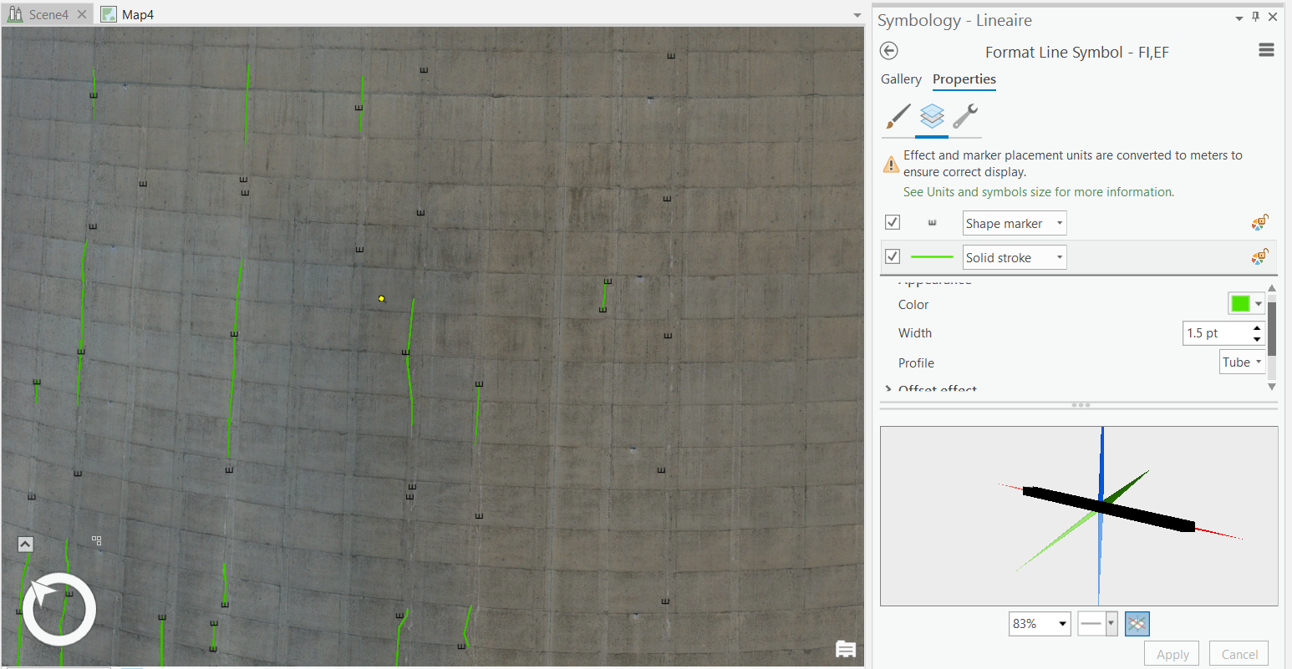Select the Properties tab

964,79
